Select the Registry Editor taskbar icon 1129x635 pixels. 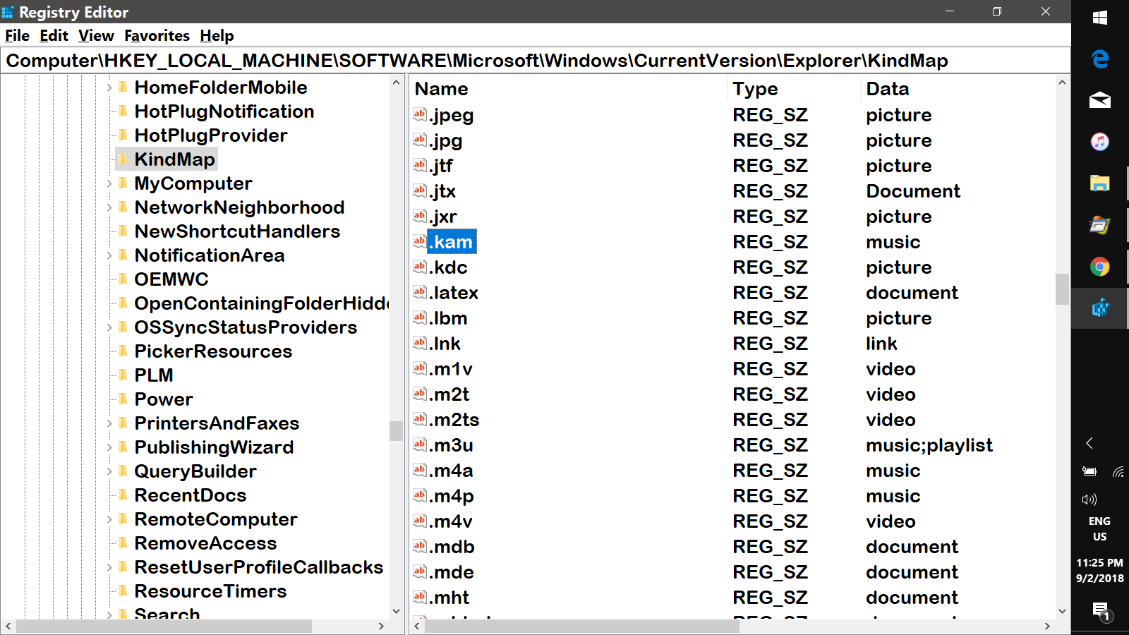[1099, 308]
